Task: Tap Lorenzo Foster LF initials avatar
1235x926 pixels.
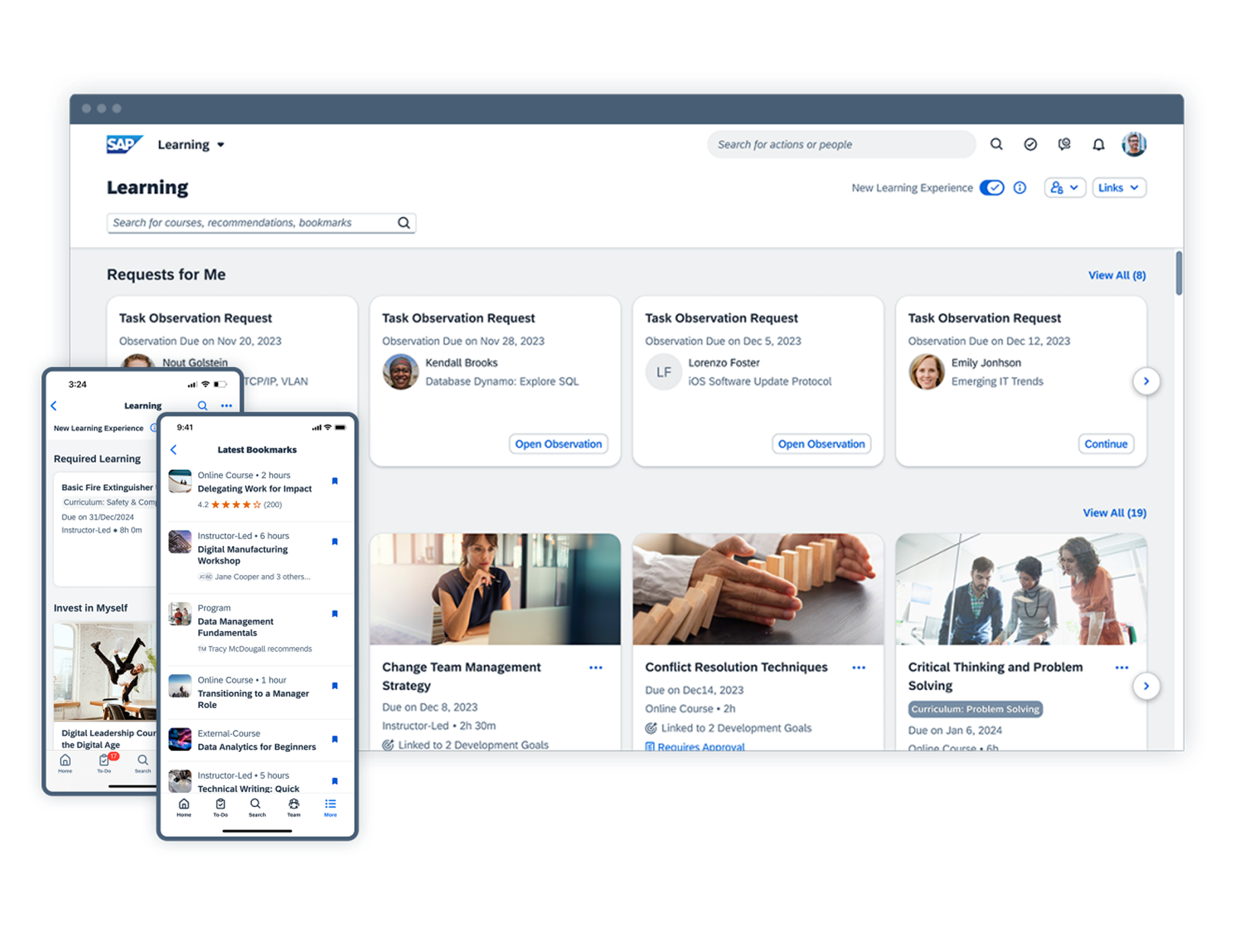Action: (x=663, y=372)
